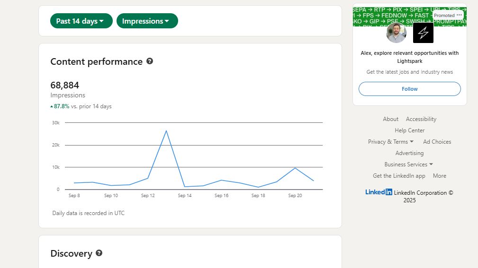Click the Sep 13 peak on the chart
This screenshot has width=478, height=268.
tap(166, 131)
